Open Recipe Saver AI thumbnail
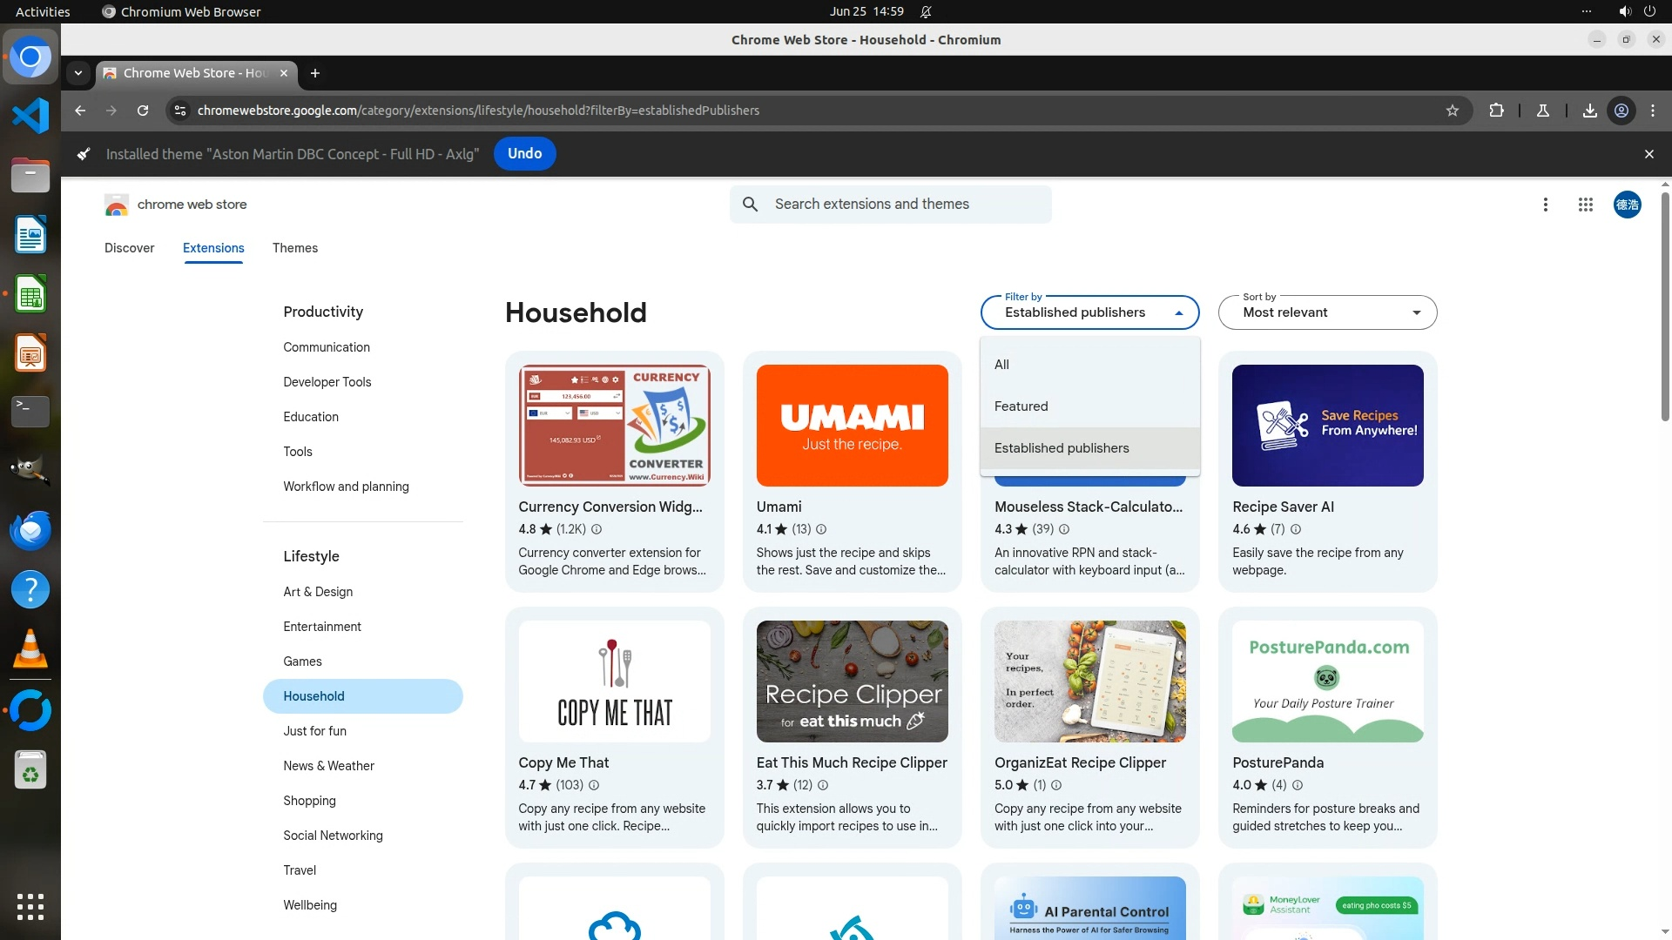 tap(1327, 426)
